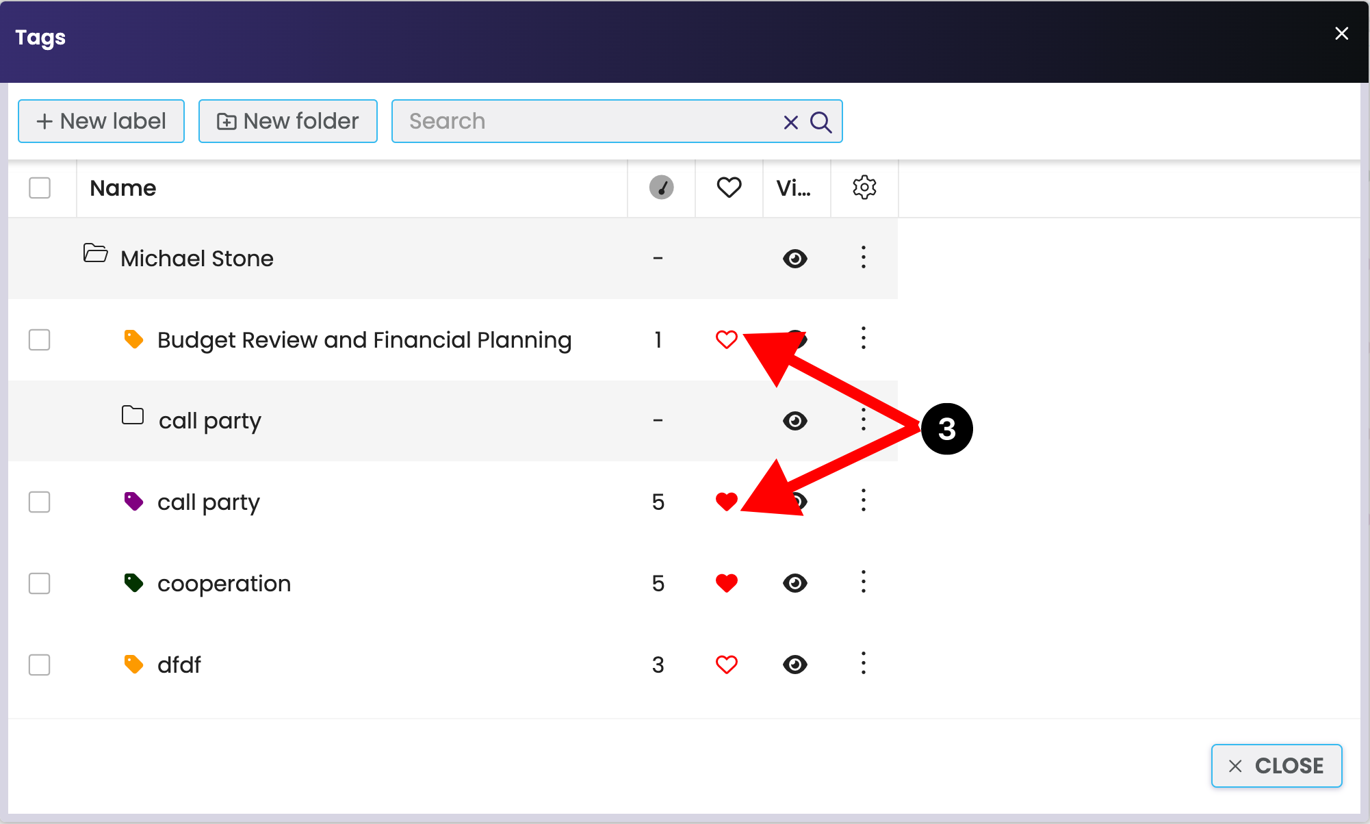Open the options menu for cooperation row
Screen dimensions: 1370x824
863,582
